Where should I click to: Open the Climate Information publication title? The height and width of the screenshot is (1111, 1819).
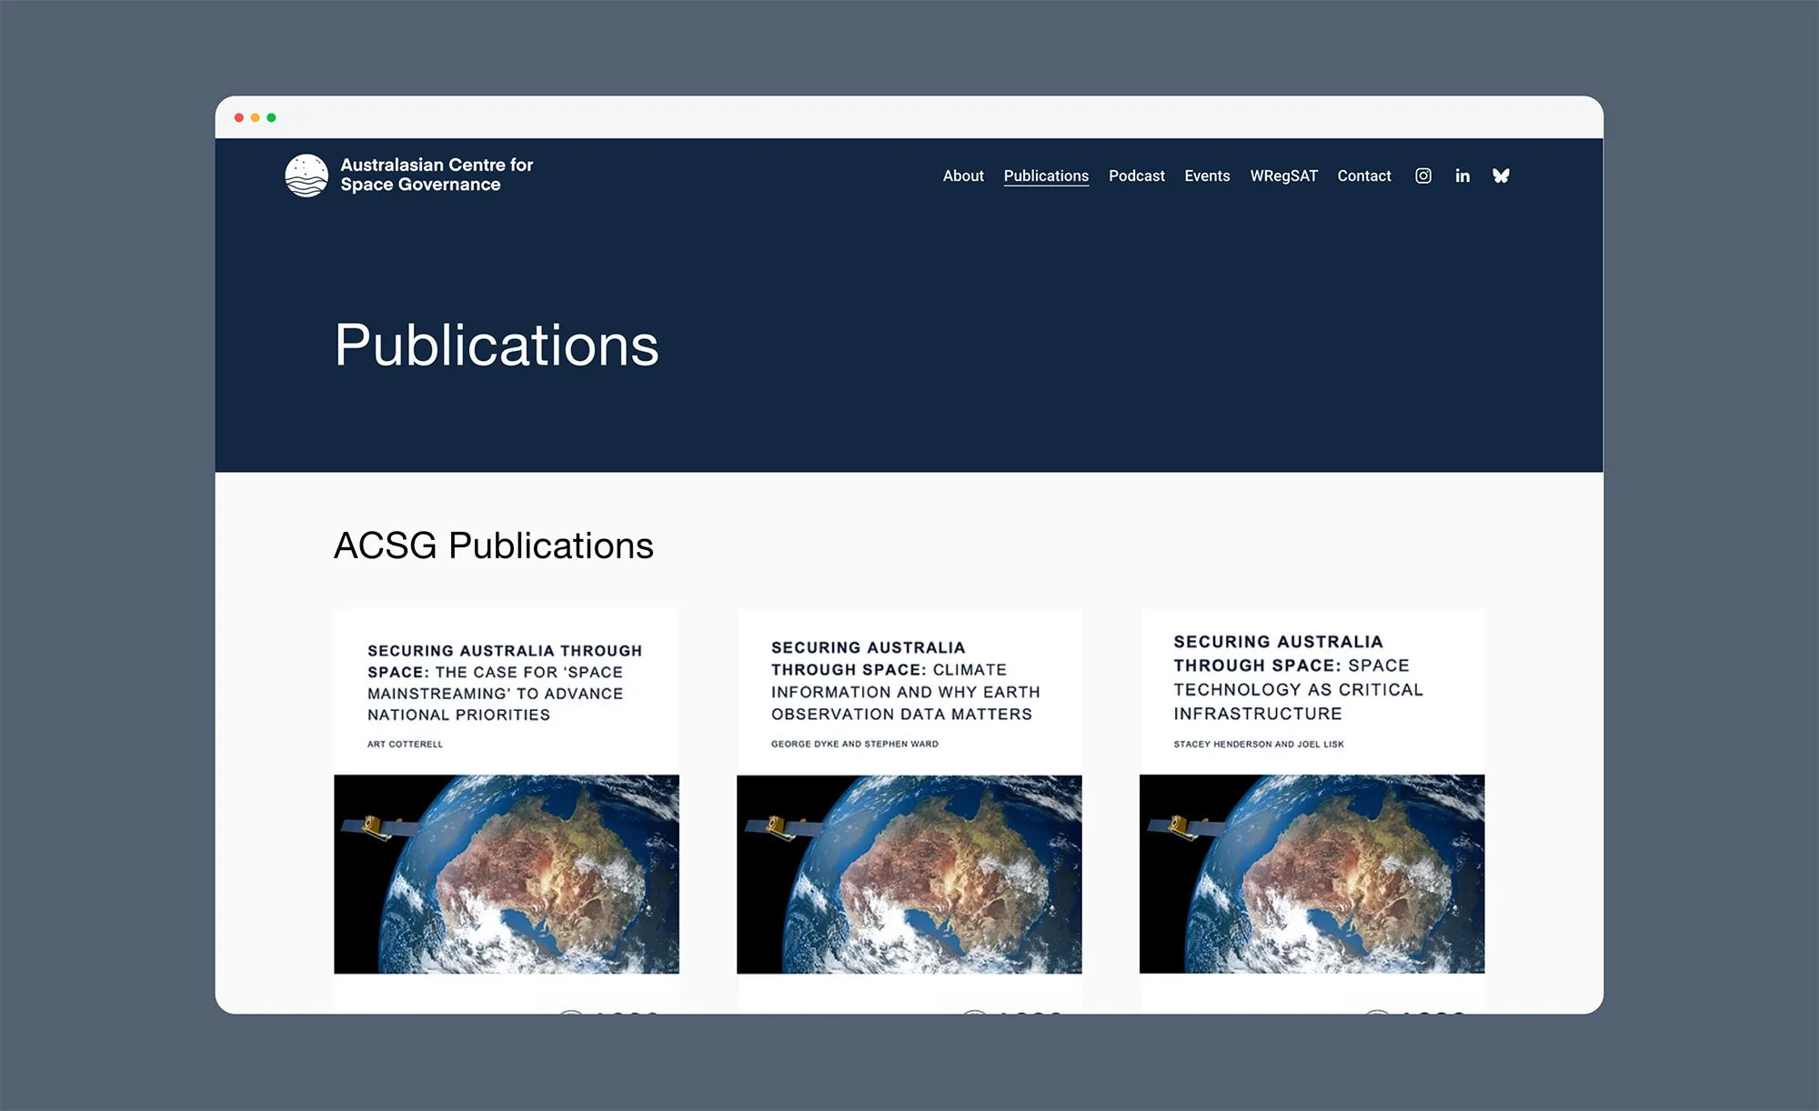click(905, 680)
